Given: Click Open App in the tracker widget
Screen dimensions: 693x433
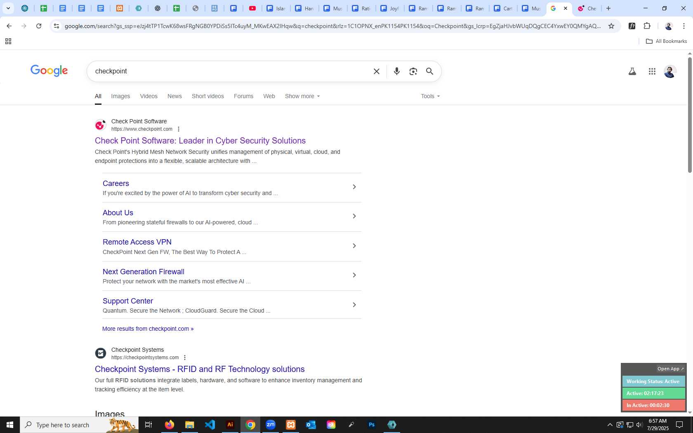Looking at the screenshot, I should [x=670, y=369].
